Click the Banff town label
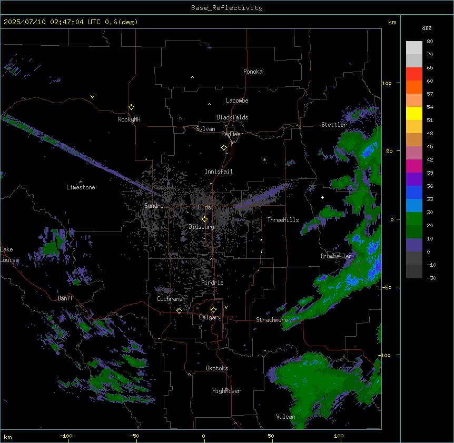Image resolution: width=454 pixels, height=443 pixels. coord(65,298)
